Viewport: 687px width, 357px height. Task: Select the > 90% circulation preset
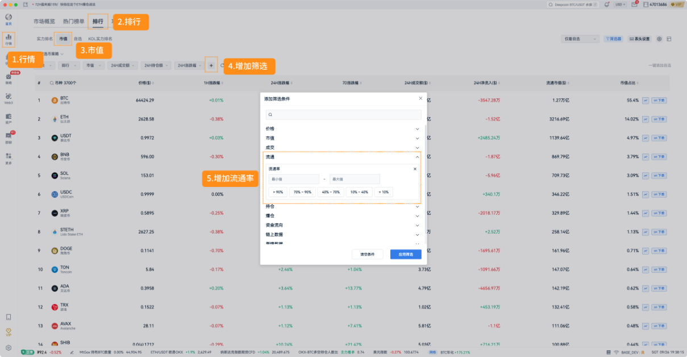click(x=278, y=192)
